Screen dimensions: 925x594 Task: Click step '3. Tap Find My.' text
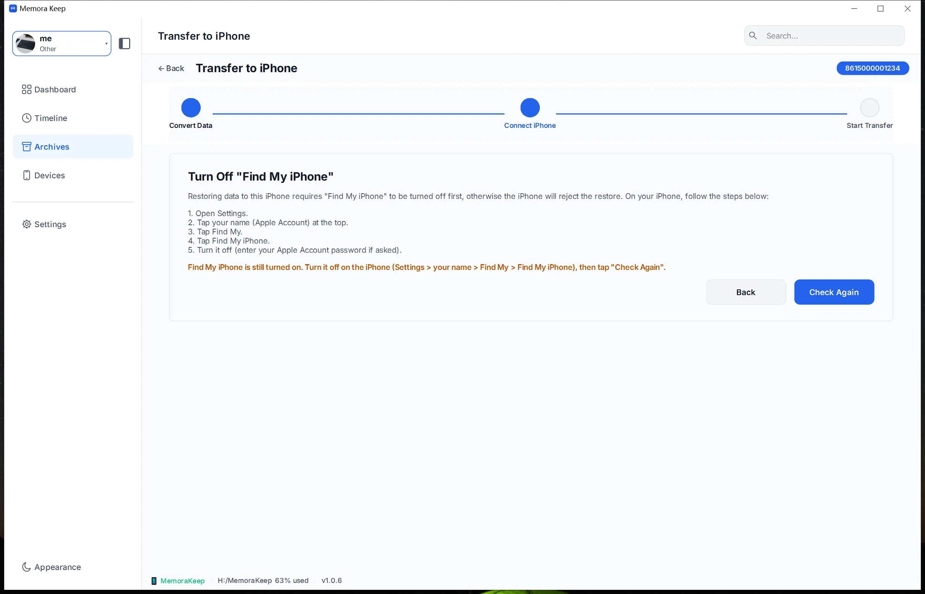click(215, 232)
